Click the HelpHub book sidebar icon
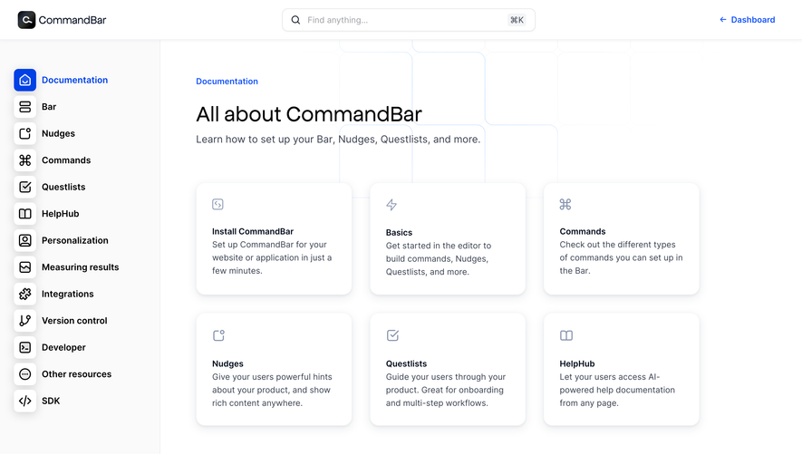The image size is (802, 455). coord(25,213)
